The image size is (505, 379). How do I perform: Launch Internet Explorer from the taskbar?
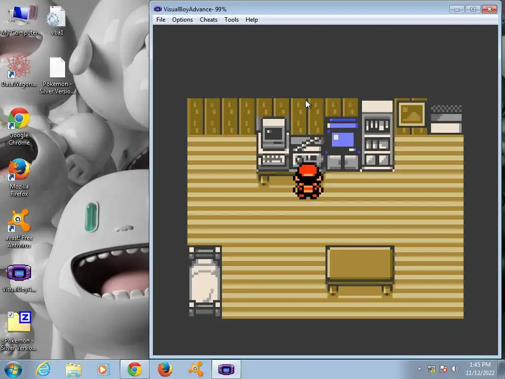pos(43,369)
